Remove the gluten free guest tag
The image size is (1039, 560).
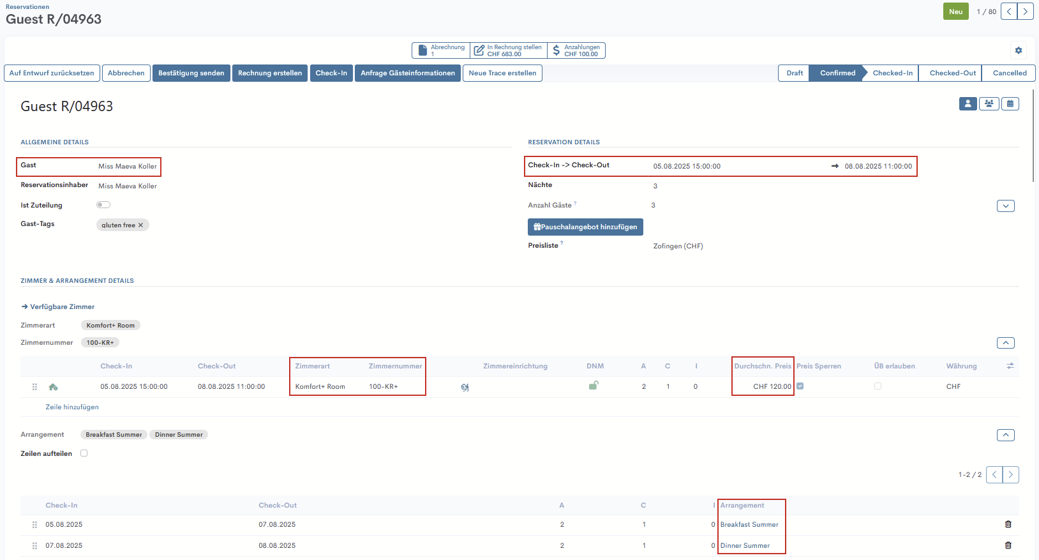tap(140, 225)
